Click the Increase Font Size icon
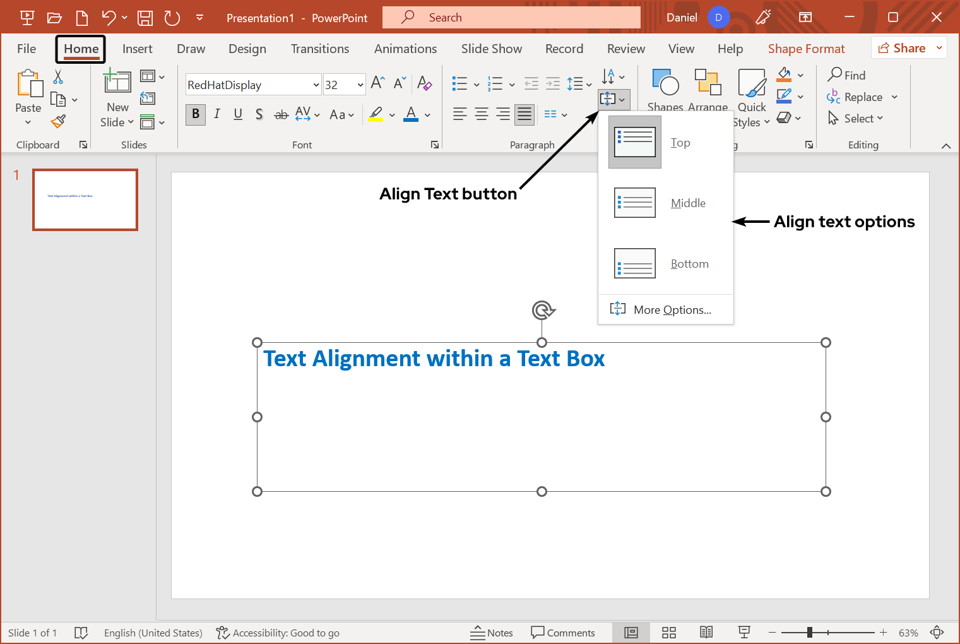 coord(377,81)
